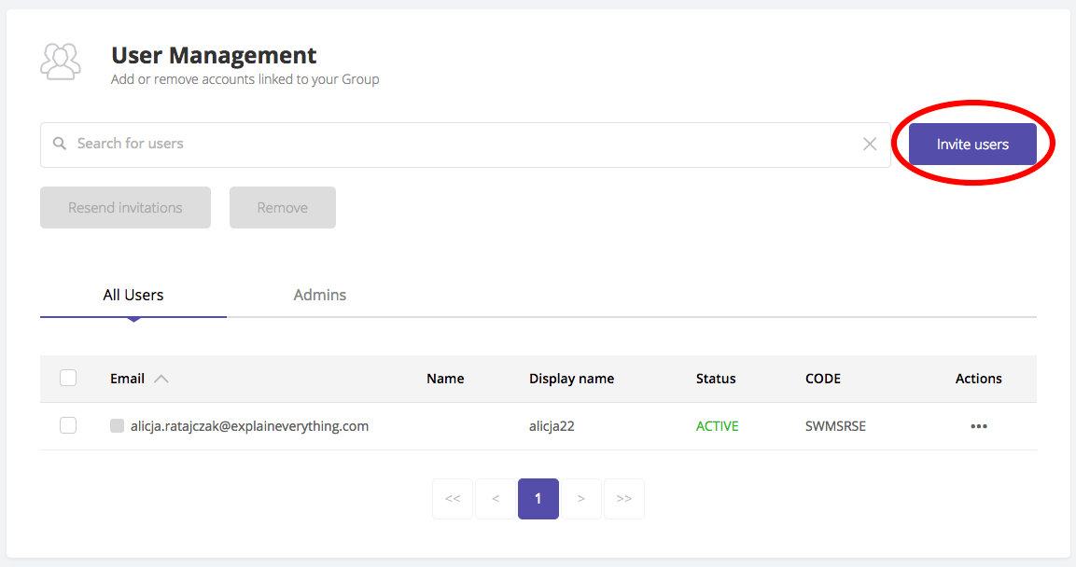This screenshot has height=567, width=1076.
Task: Click the search magnifier icon
Action: pyautogui.click(x=59, y=144)
